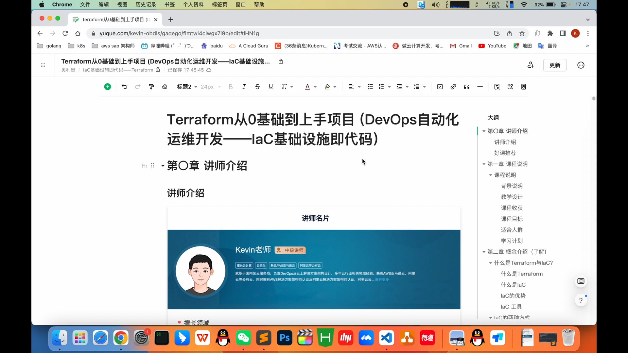This screenshot has height=353, width=628.
Task: Toggle italic formatting
Action: click(244, 87)
